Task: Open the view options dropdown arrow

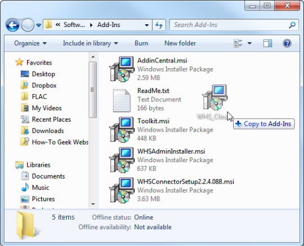Action: point(249,43)
